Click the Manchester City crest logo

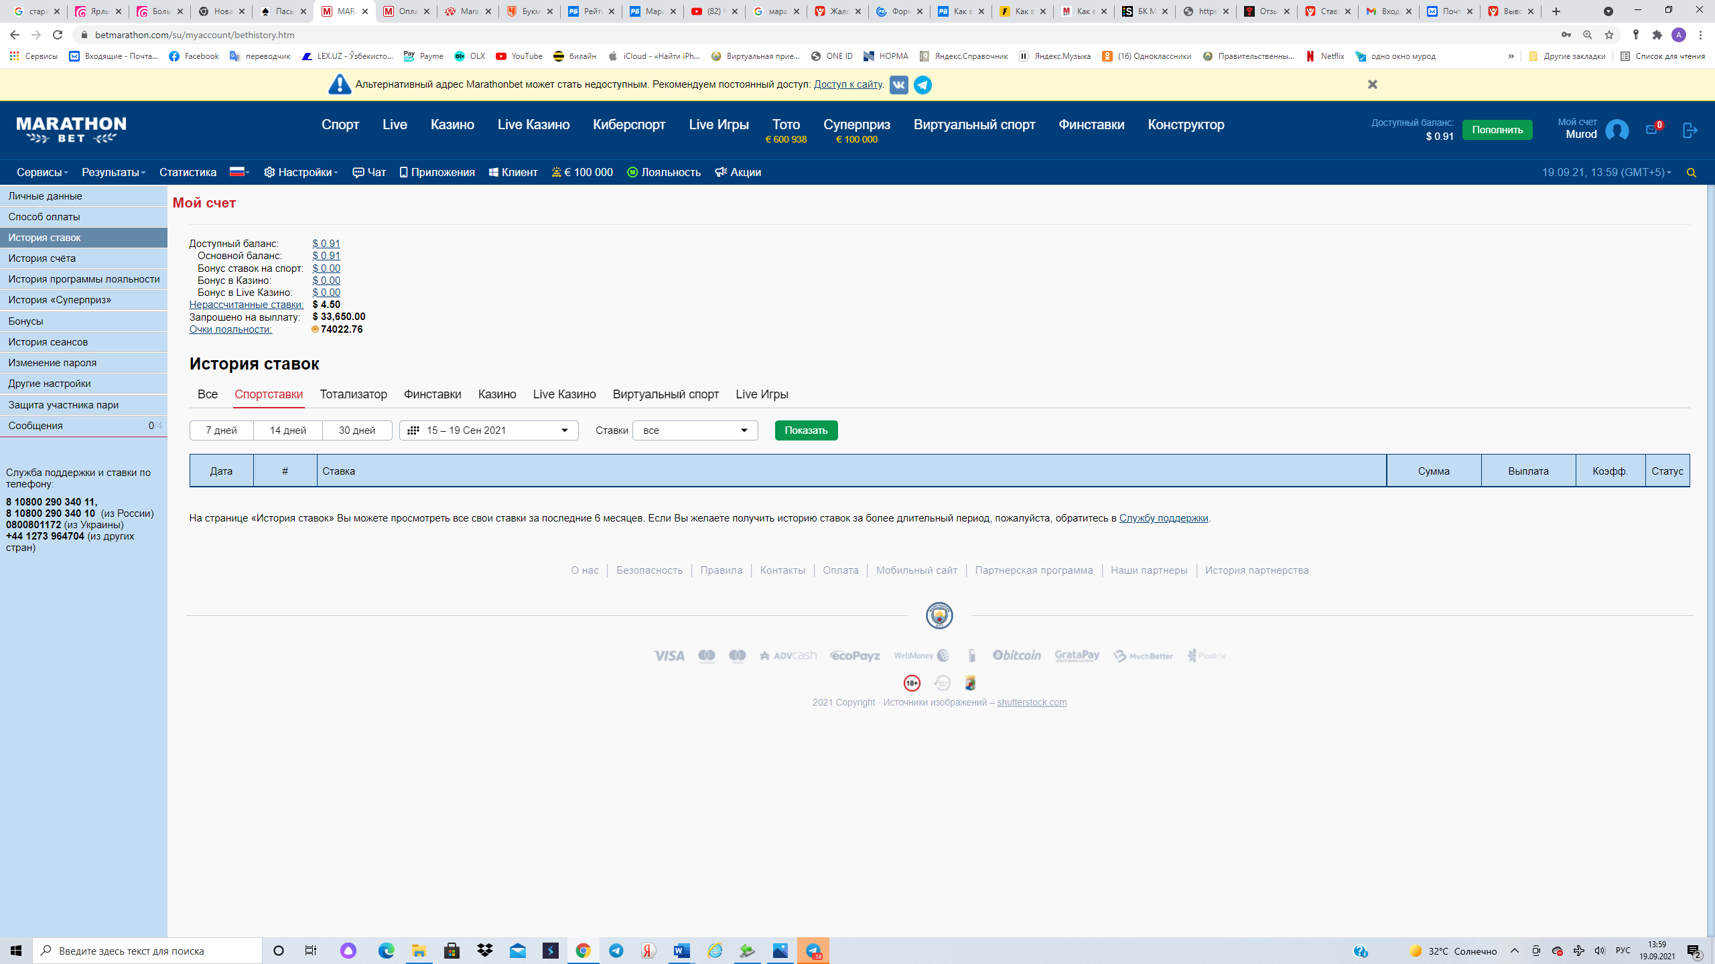pyautogui.click(x=939, y=615)
